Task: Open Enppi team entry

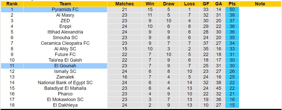Action: (x=65, y=26)
